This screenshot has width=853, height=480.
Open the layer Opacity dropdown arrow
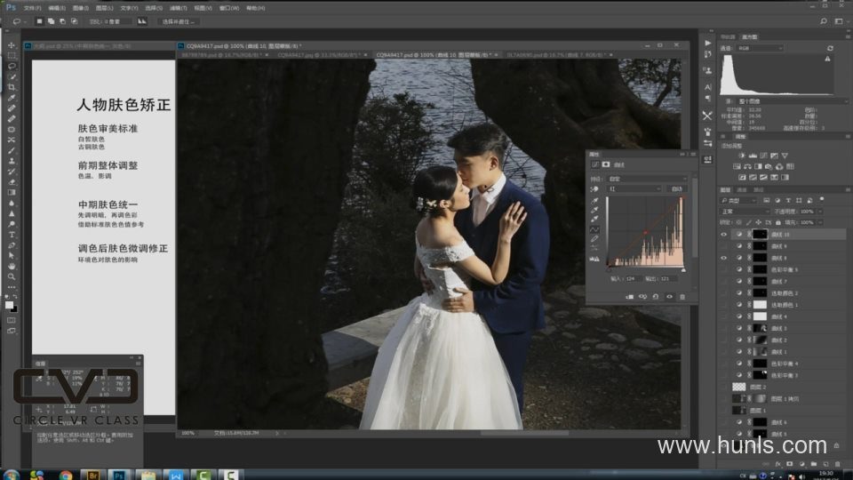pos(820,212)
